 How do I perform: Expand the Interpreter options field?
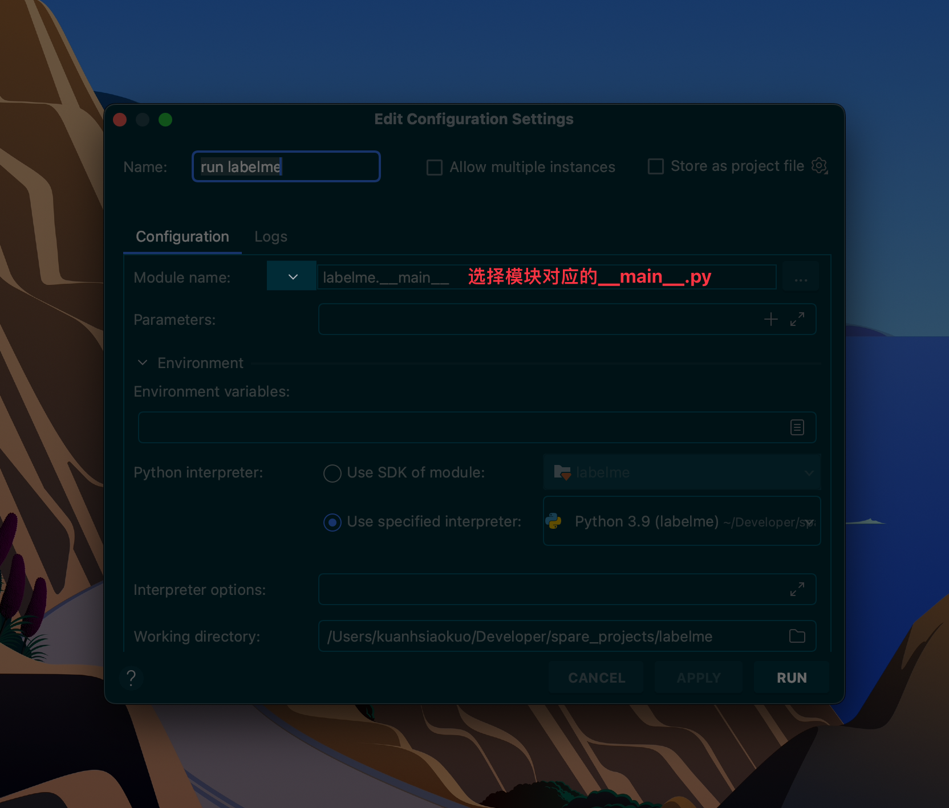tap(797, 589)
